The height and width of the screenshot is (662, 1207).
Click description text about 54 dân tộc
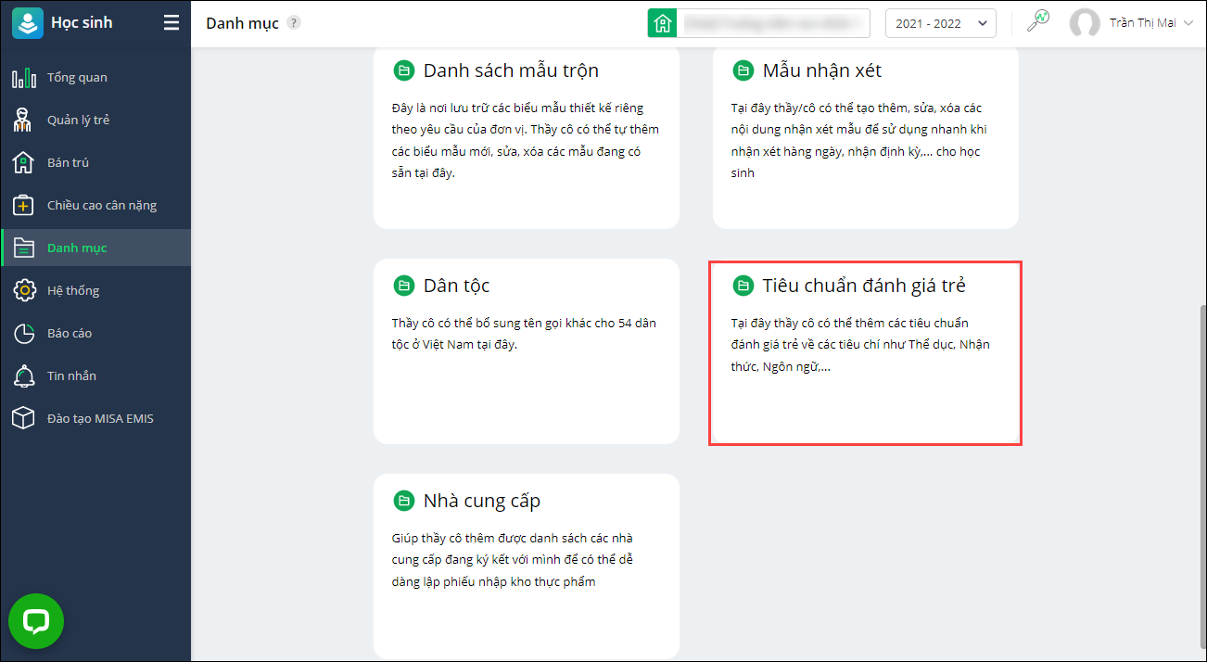click(524, 334)
